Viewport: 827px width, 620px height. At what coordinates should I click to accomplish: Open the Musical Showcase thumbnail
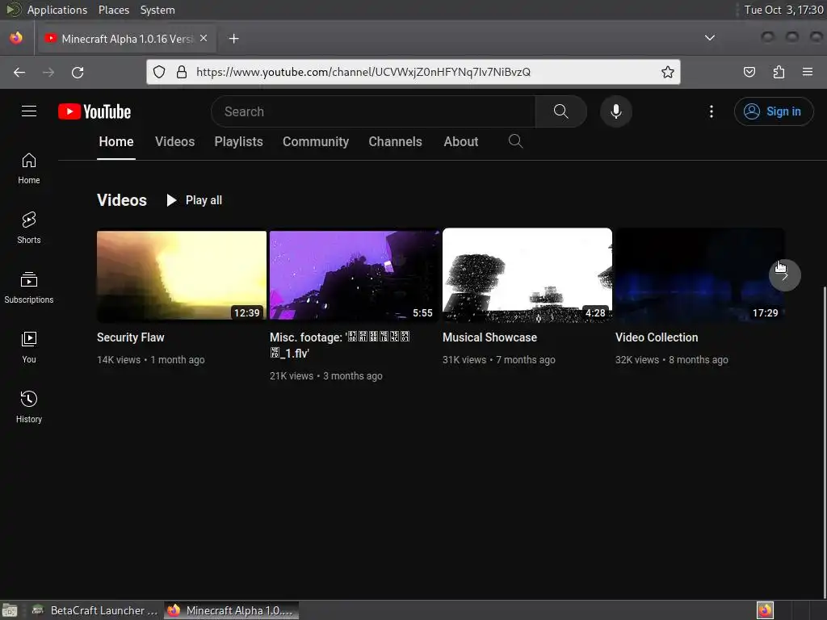(527, 274)
